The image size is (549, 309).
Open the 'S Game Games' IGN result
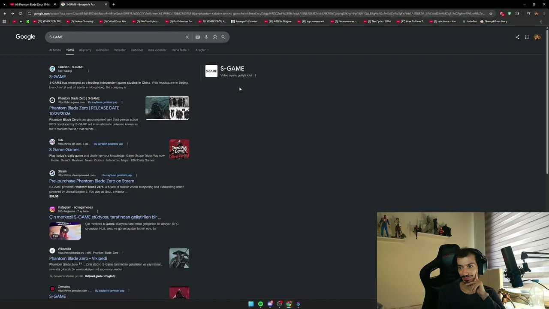pos(64,150)
